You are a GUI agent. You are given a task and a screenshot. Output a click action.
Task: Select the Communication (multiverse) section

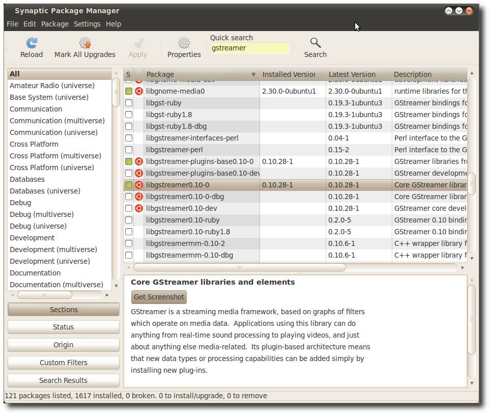click(60, 121)
